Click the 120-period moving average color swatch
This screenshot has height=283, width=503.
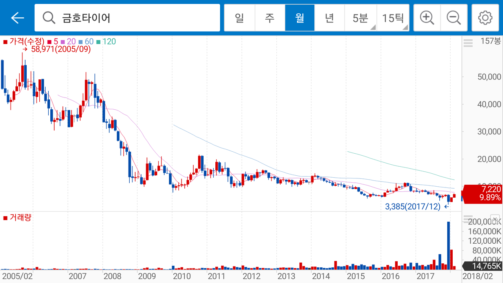pyautogui.click(x=98, y=42)
